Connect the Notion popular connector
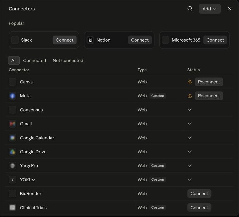This screenshot has height=217, width=239. tap(140, 40)
